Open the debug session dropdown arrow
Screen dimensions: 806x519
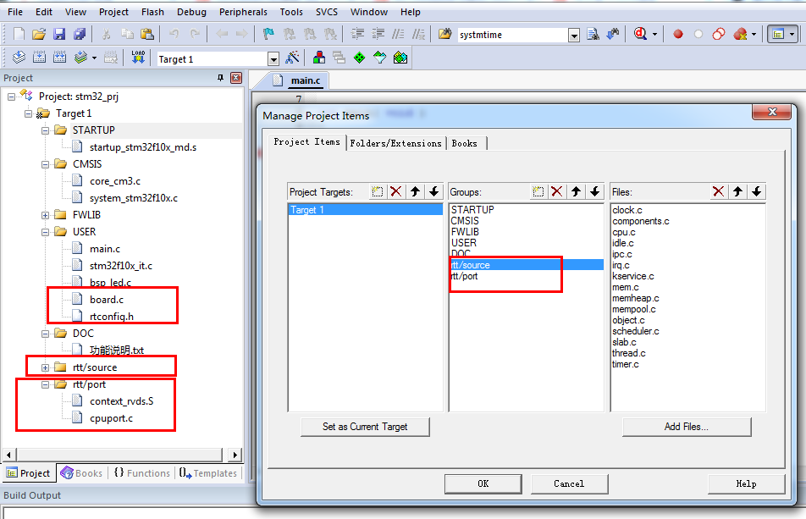pos(654,35)
